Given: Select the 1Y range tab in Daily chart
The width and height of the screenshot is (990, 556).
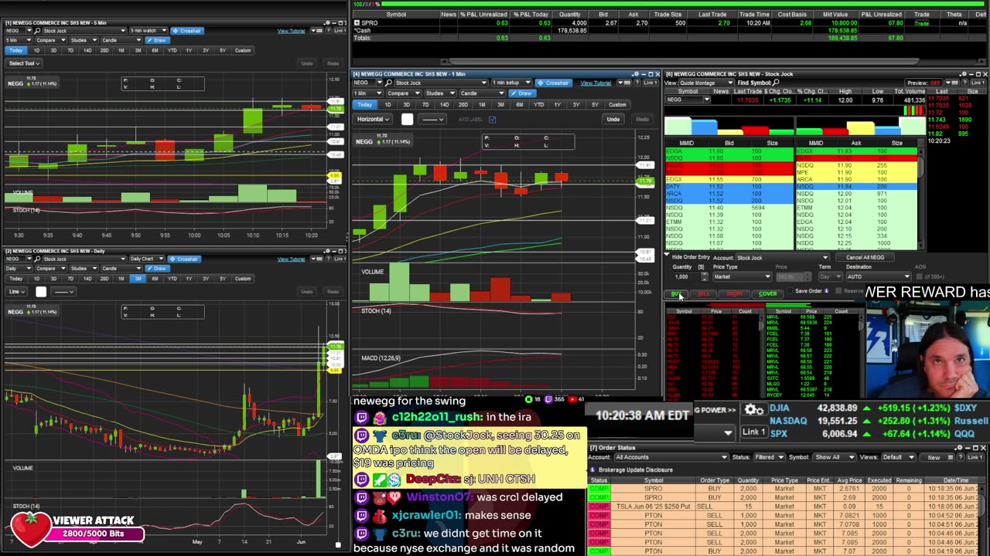Looking at the screenshot, I should [x=189, y=279].
